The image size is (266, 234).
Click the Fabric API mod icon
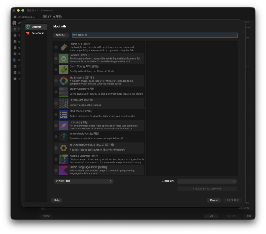tap(64, 47)
